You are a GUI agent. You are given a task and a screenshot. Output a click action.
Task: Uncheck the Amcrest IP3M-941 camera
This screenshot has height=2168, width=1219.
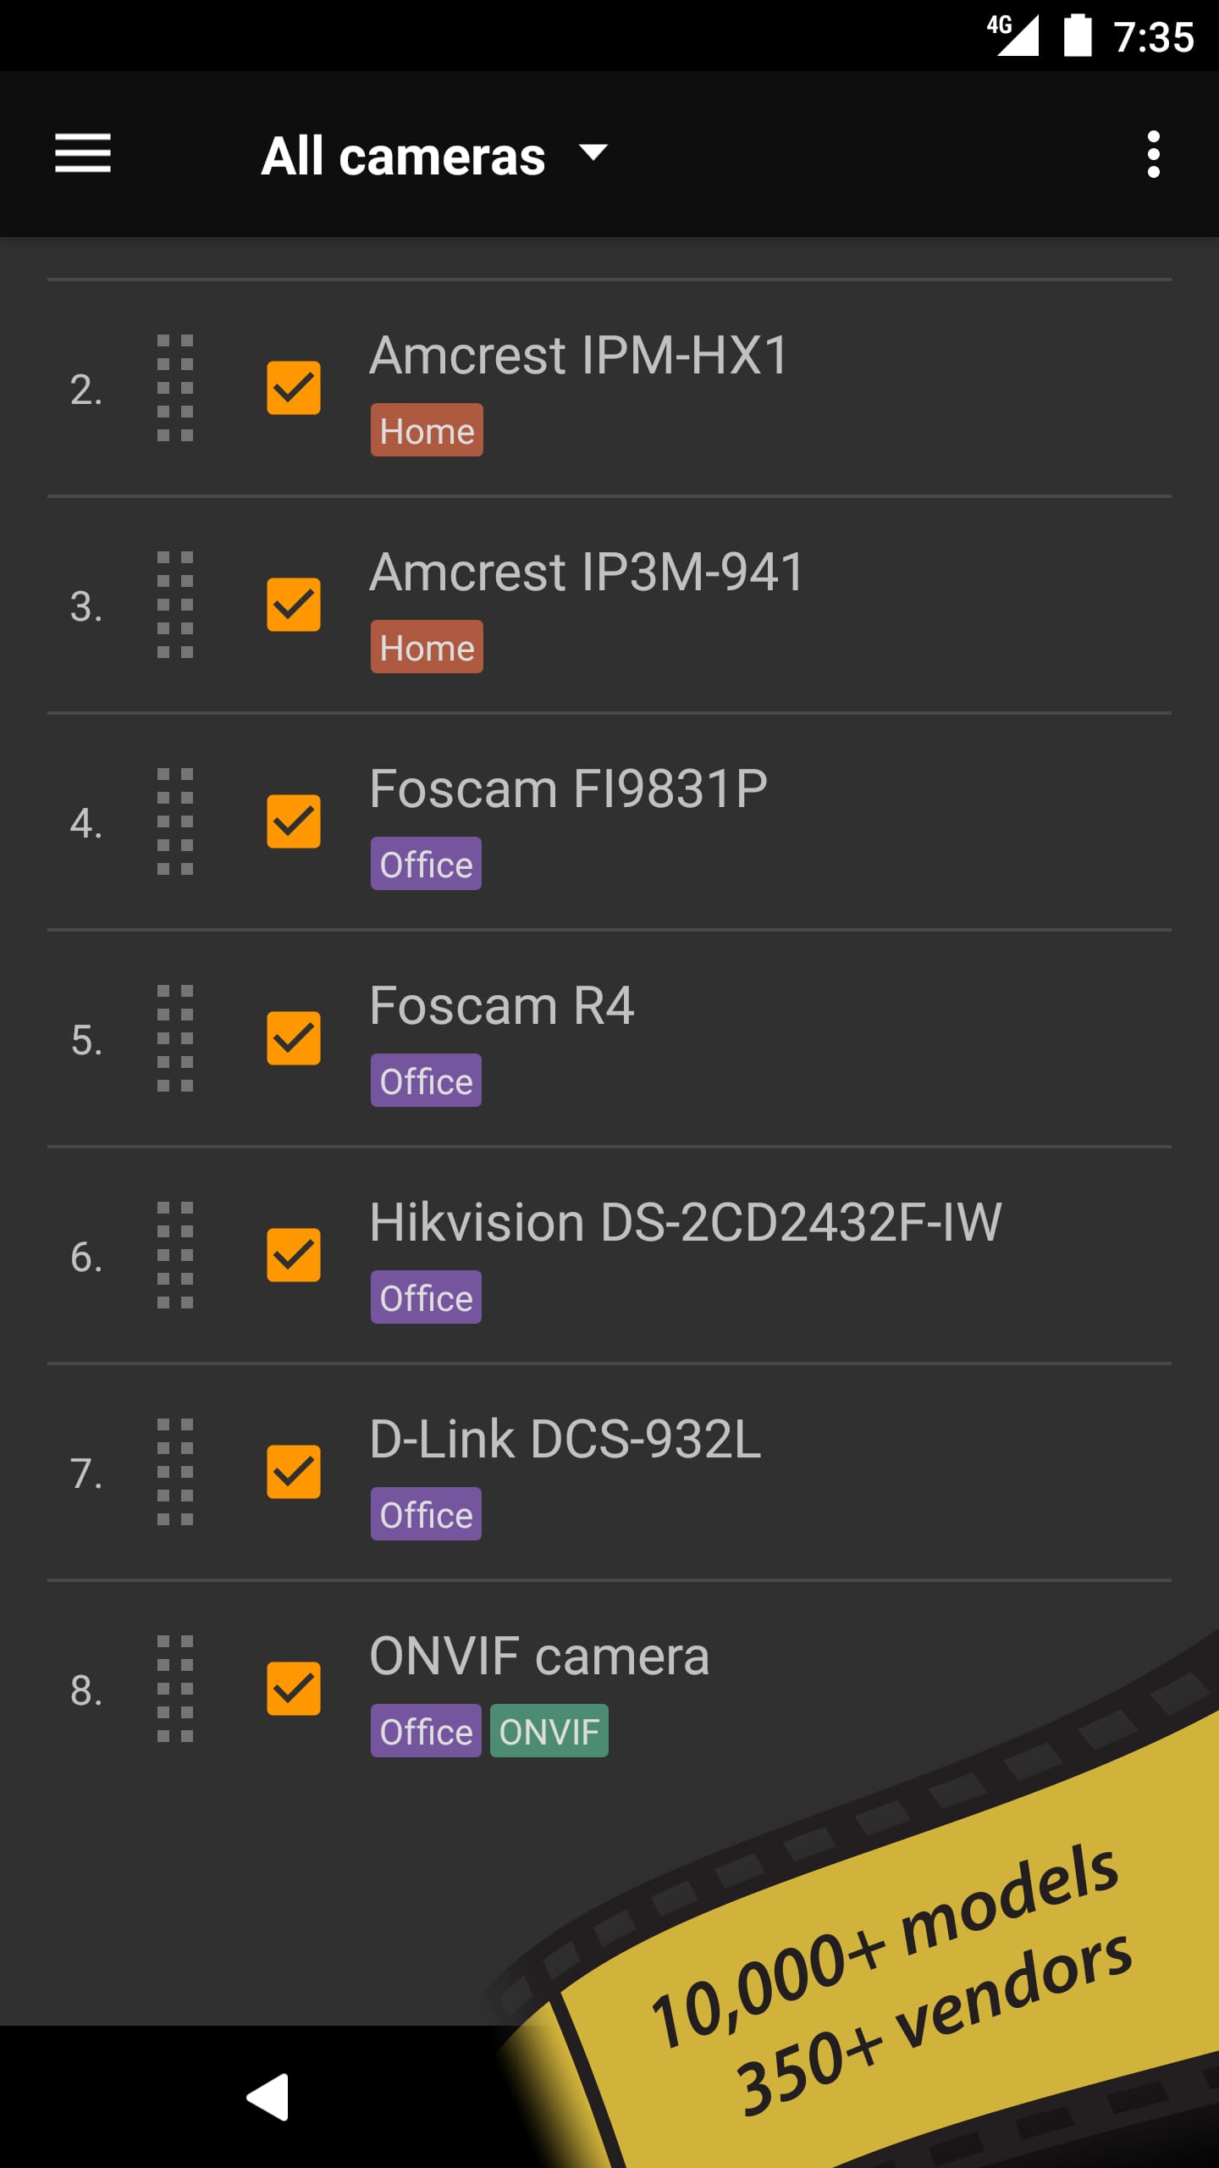pos(293,606)
